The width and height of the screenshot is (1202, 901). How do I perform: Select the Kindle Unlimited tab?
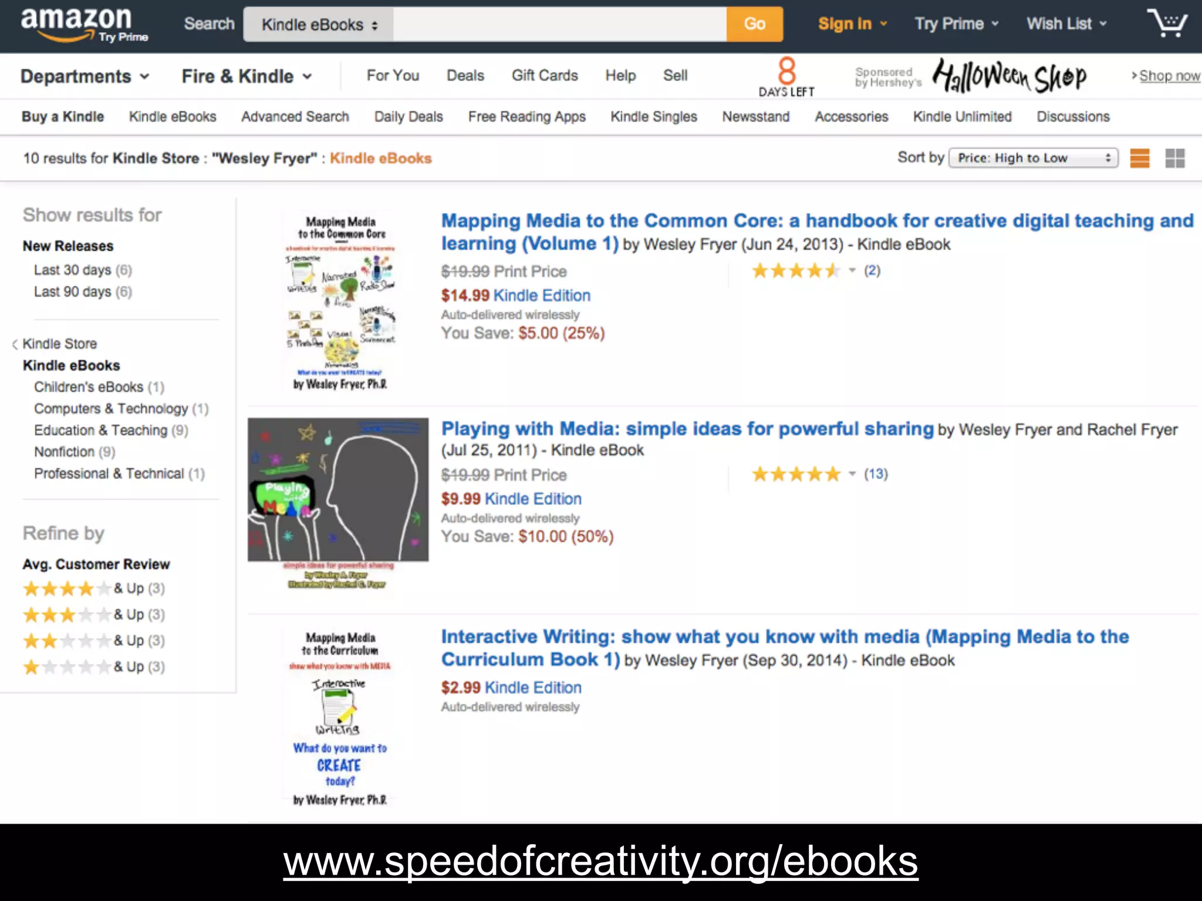(963, 117)
